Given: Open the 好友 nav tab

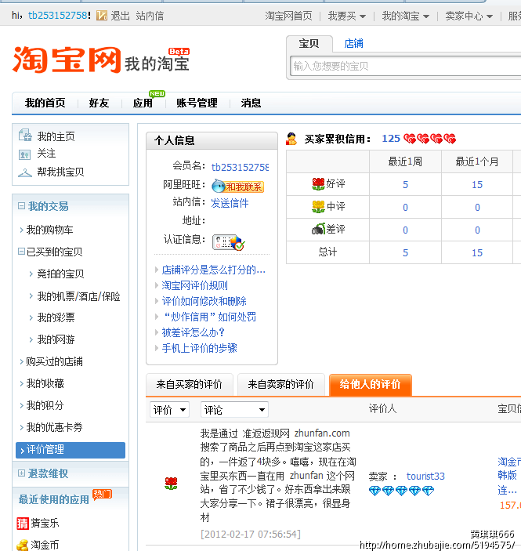Looking at the screenshot, I should click(99, 103).
